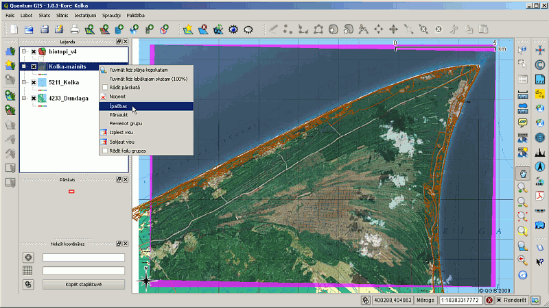Click the stop rendering red X icon

[489, 300]
